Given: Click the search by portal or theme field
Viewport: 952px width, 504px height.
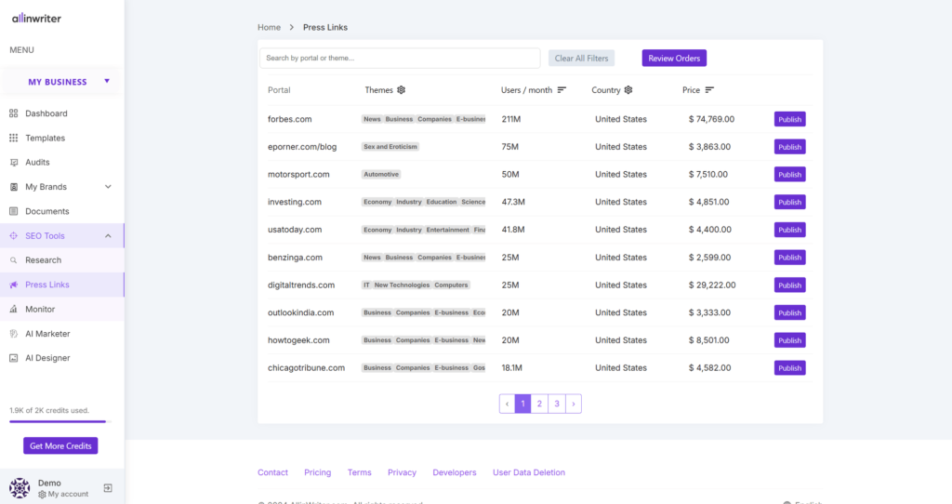Looking at the screenshot, I should pyautogui.click(x=400, y=59).
